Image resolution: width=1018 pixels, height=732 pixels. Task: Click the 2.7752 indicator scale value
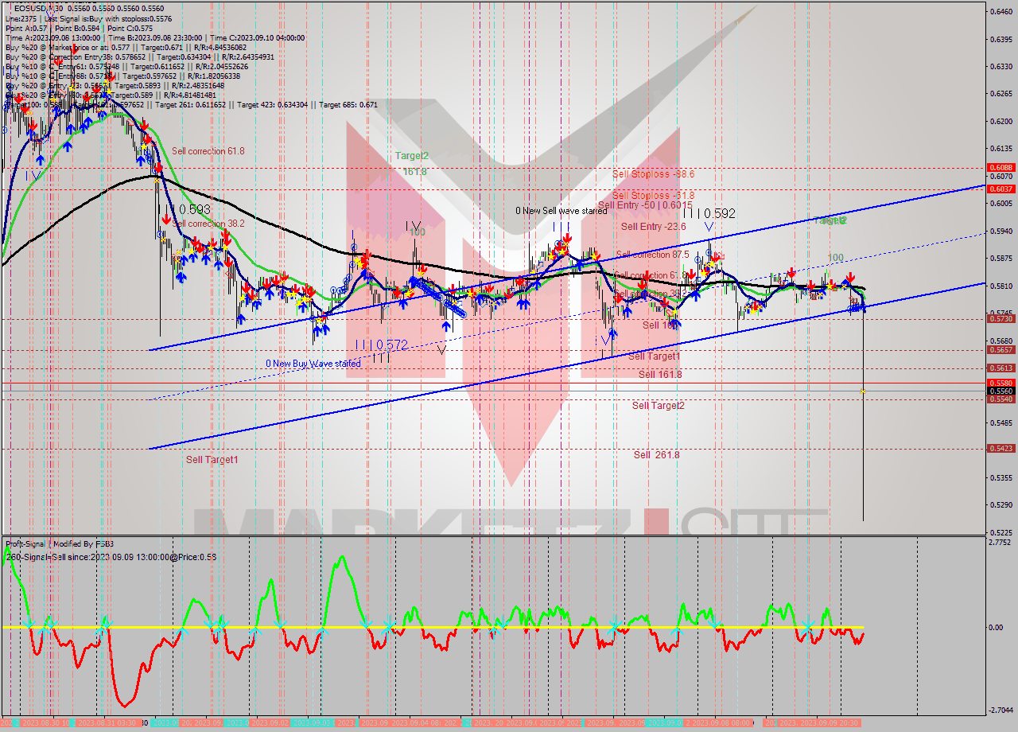pyautogui.click(x=1001, y=543)
